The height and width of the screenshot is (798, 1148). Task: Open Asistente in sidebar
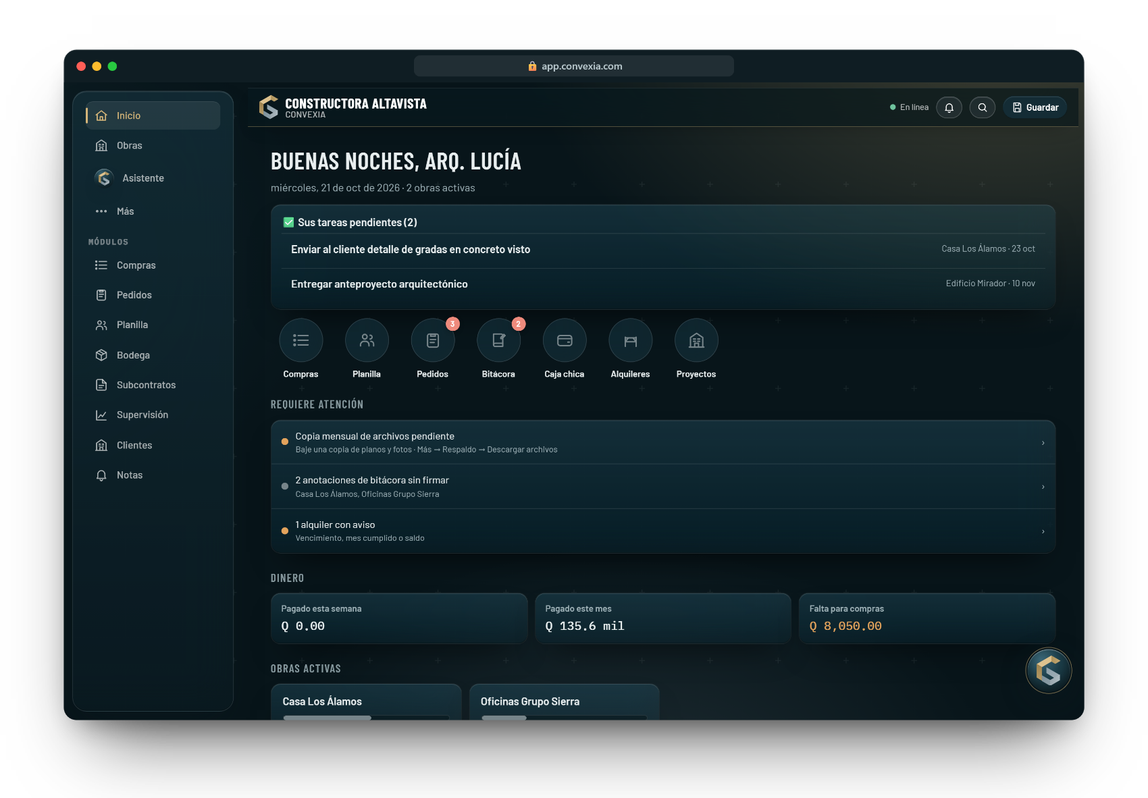coord(153,178)
